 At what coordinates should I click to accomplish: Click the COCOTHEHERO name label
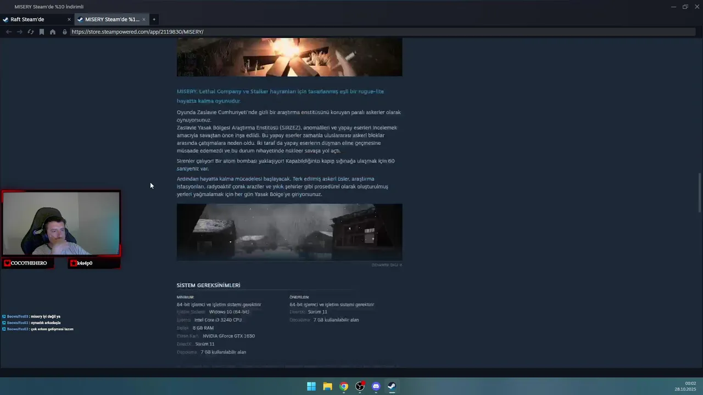tap(29, 263)
